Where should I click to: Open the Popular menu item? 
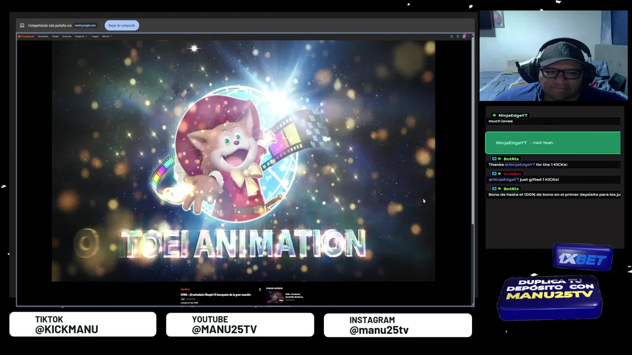(x=55, y=36)
